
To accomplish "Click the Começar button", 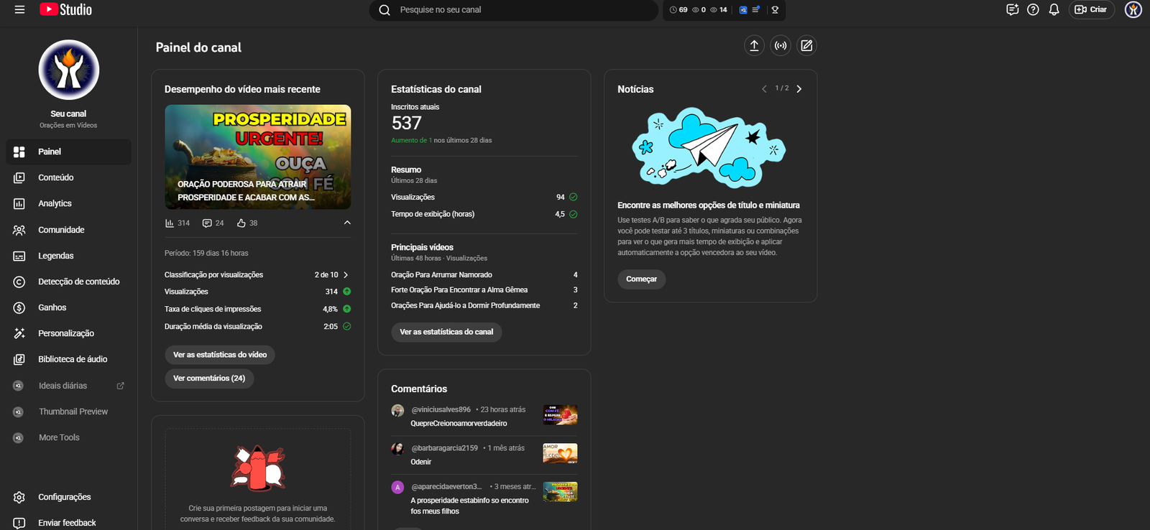I will click(x=642, y=279).
